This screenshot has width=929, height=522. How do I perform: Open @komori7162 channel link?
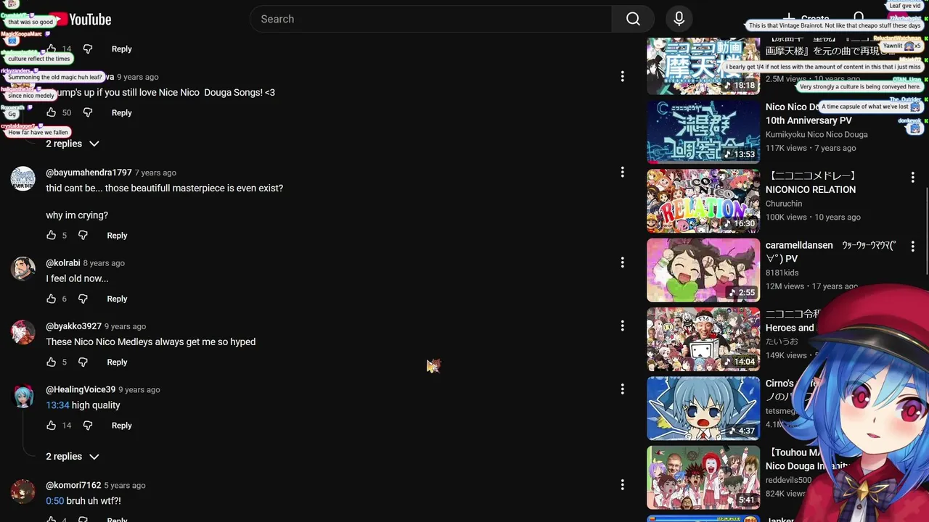tap(73, 485)
